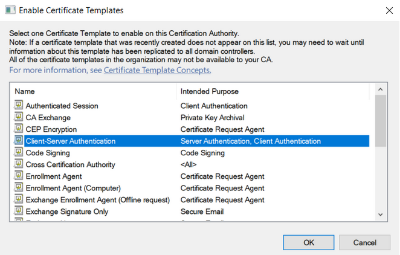Close the Enable Certificate Templates dialog
The width and height of the screenshot is (400, 255).
click(389, 10)
